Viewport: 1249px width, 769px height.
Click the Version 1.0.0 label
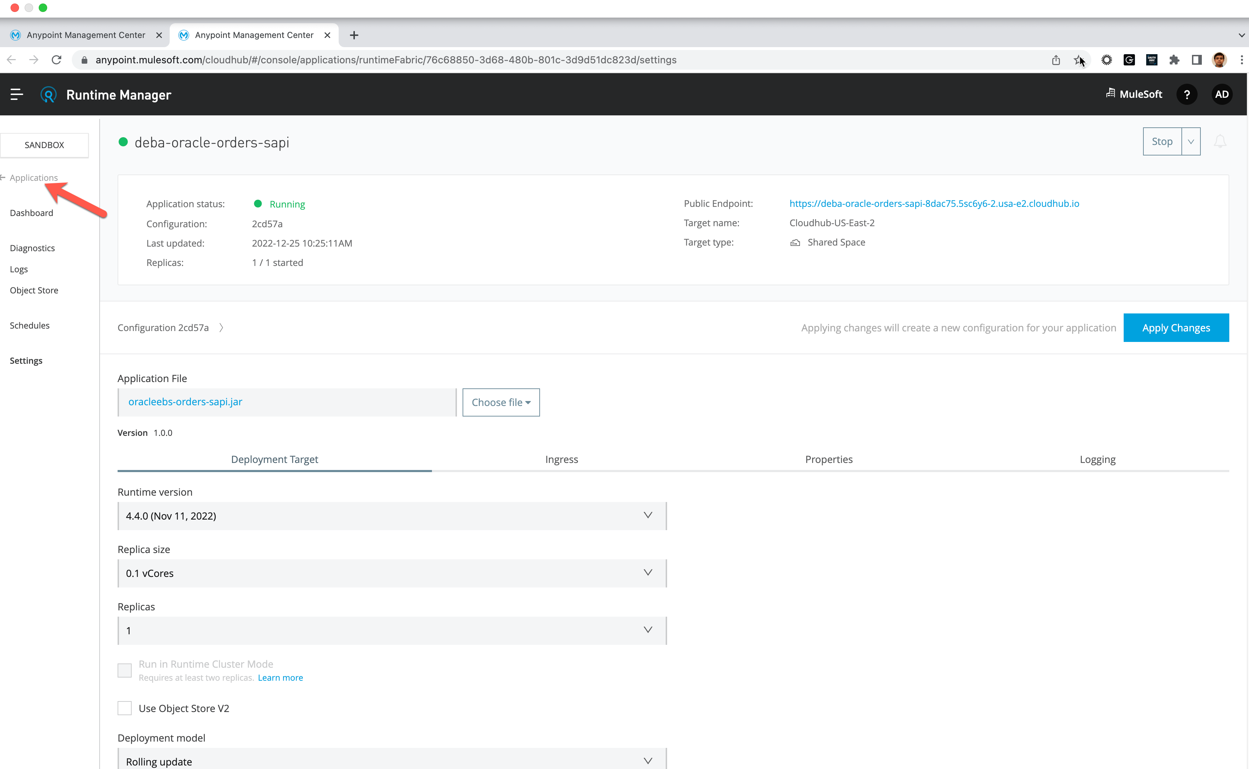coord(145,433)
